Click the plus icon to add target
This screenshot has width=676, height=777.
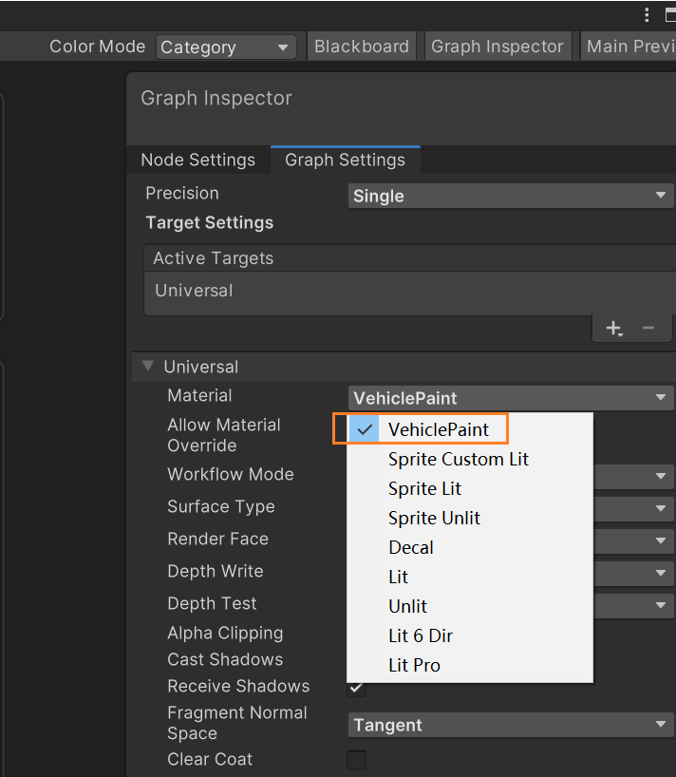[x=614, y=329]
